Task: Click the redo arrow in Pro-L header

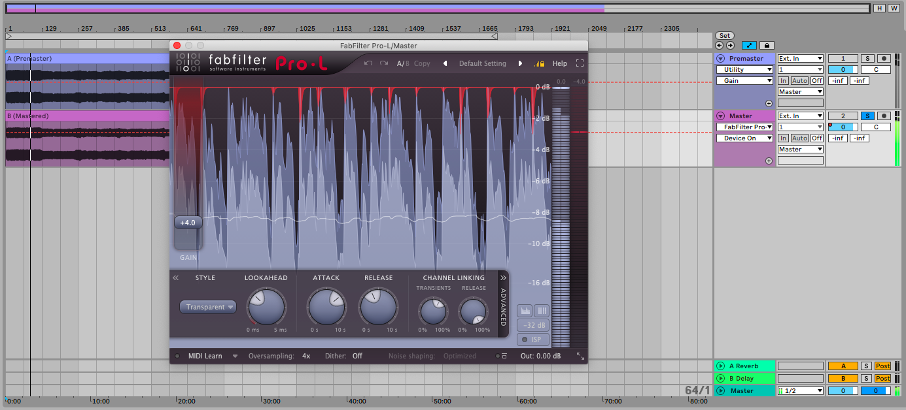Action: pos(384,63)
